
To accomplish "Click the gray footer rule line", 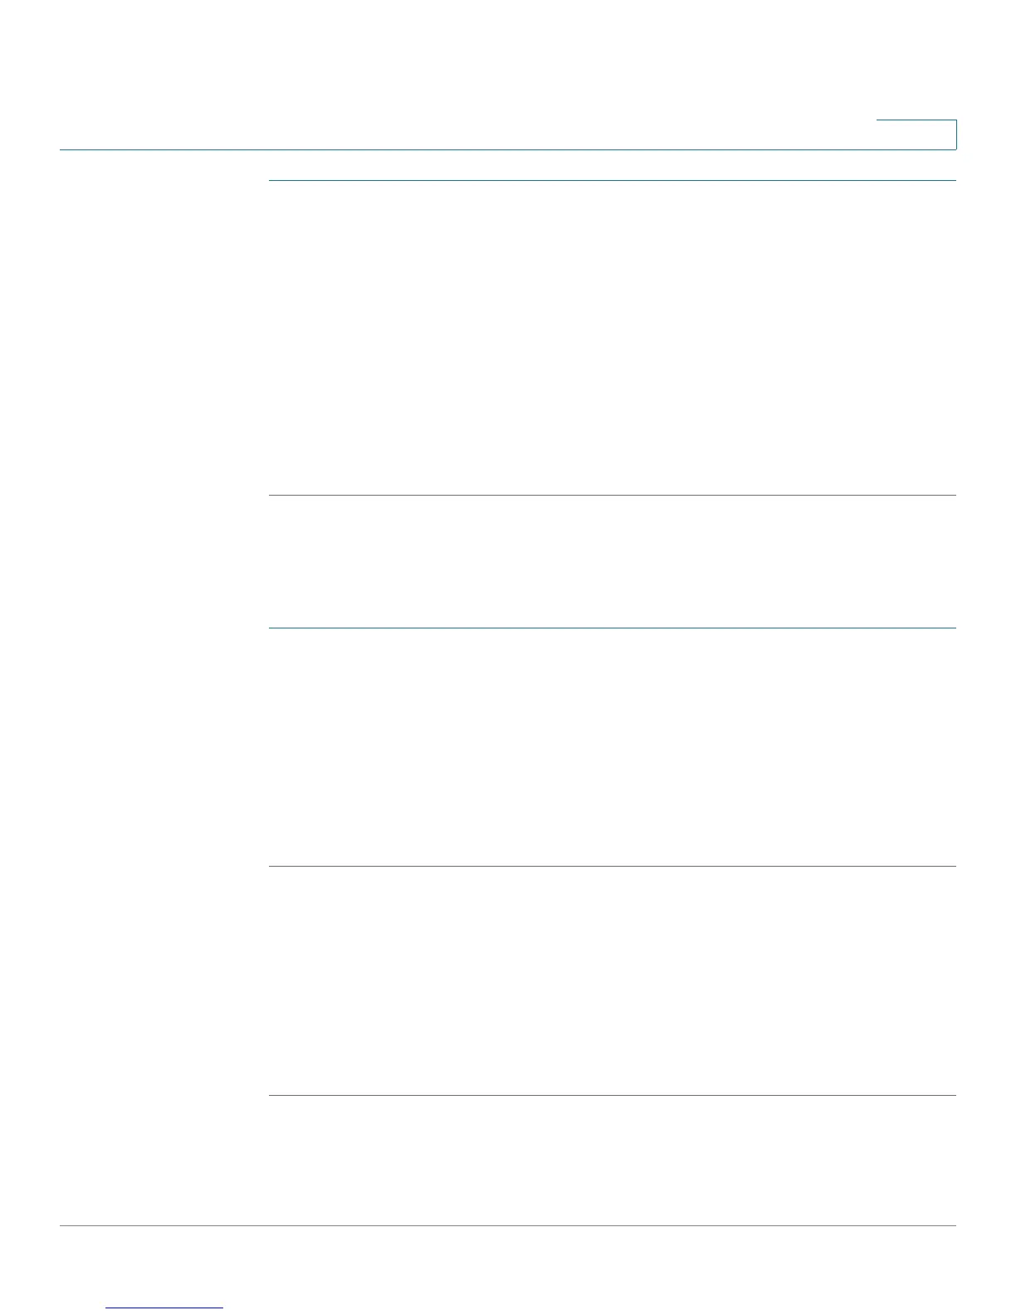I will [x=508, y=1225].
